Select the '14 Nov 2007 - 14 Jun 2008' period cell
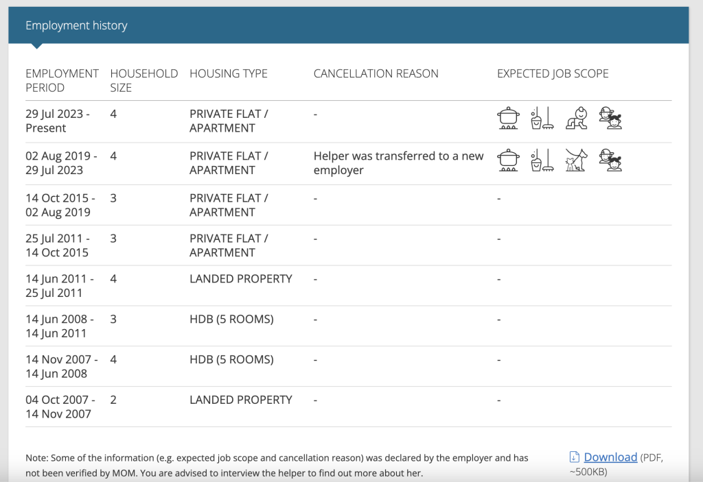 coord(61,366)
